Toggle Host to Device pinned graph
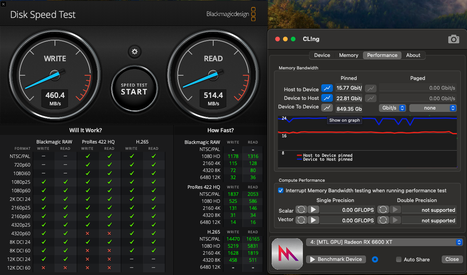 click(x=327, y=88)
